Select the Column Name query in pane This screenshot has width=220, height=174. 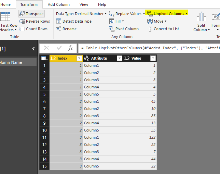[x=18, y=62]
